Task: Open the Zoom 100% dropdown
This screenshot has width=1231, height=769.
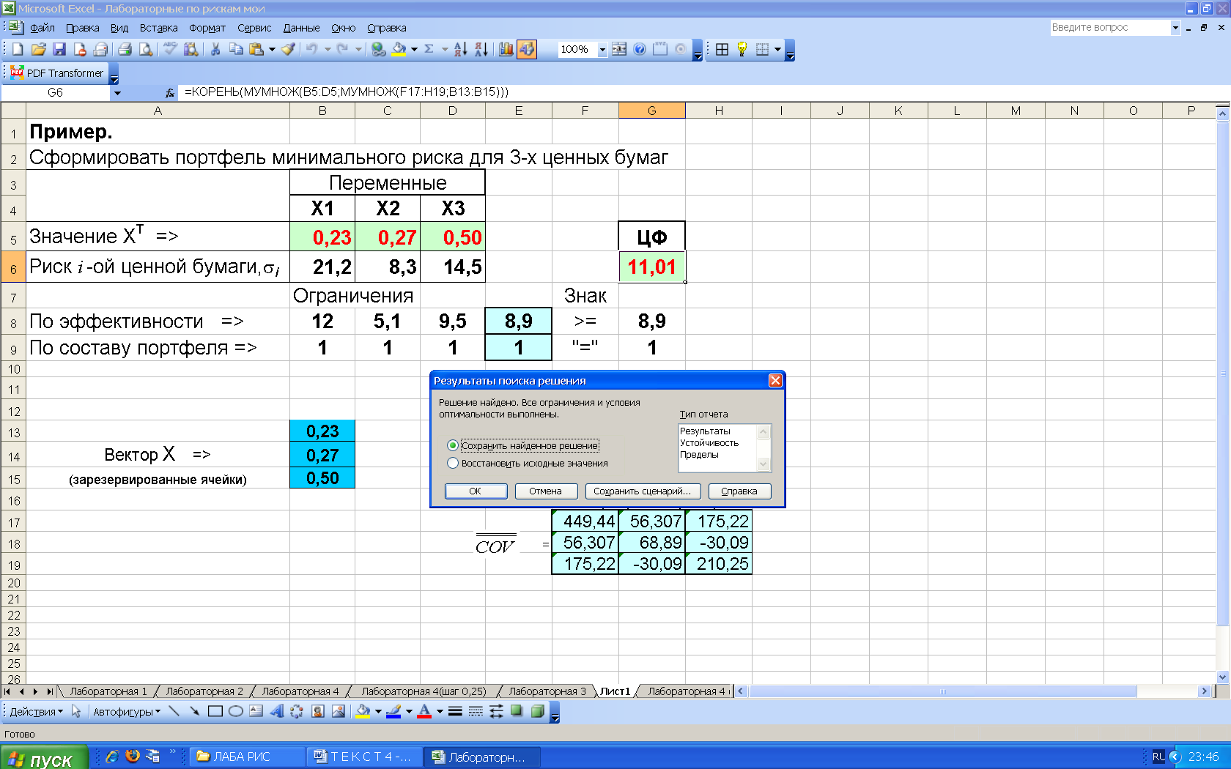Action: coord(602,49)
